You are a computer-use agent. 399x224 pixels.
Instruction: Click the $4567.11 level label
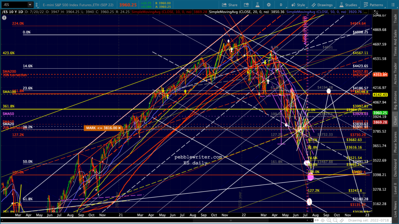360,53
